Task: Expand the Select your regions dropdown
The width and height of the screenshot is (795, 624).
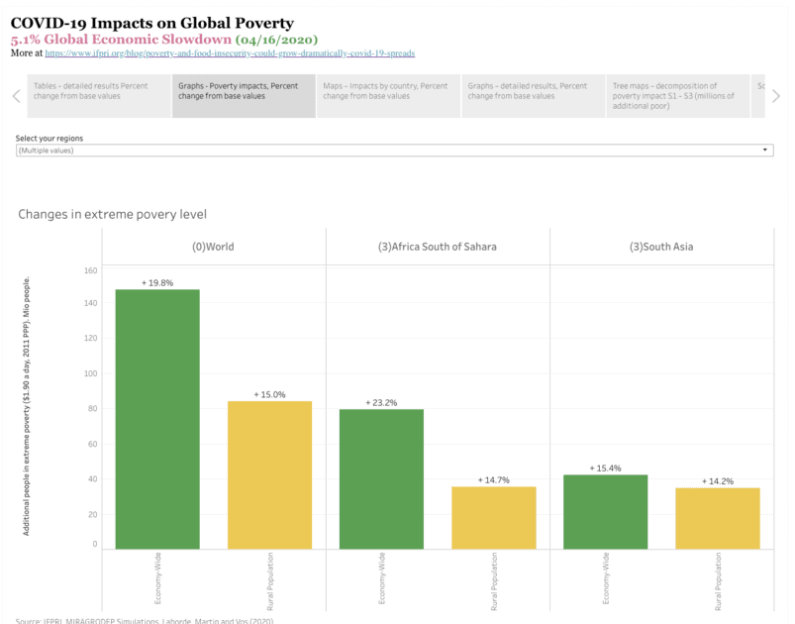Action: [x=394, y=150]
